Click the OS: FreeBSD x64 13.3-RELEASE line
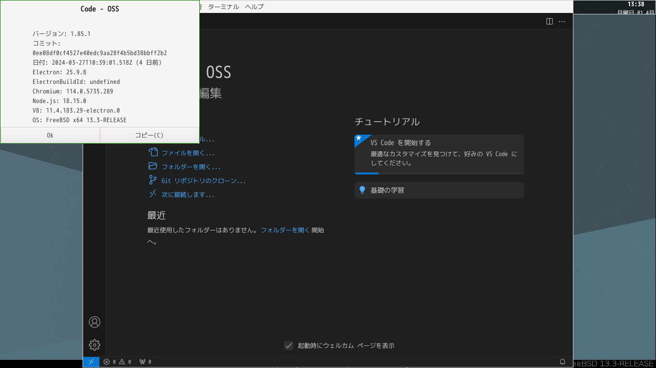Viewport: 656px width, 368px height. pyautogui.click(x=80, y=120)
